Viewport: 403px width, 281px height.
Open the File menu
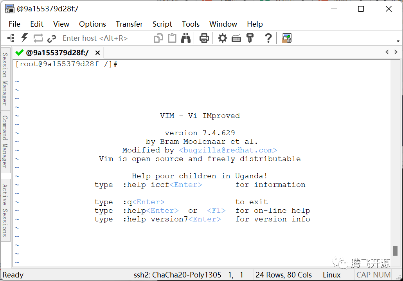[14, 24]
